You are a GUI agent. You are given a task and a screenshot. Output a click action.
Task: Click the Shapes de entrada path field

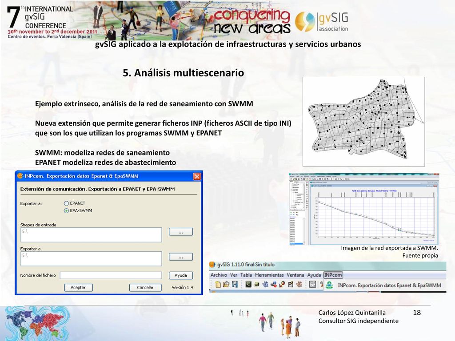coord(91,235)
